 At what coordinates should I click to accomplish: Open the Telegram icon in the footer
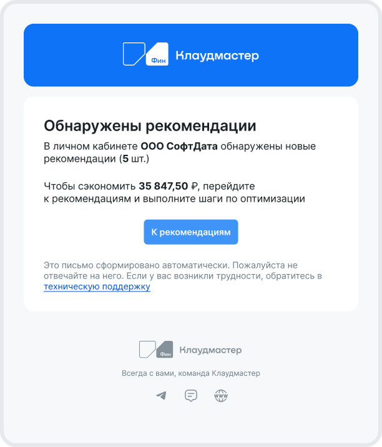coord(161,395)
